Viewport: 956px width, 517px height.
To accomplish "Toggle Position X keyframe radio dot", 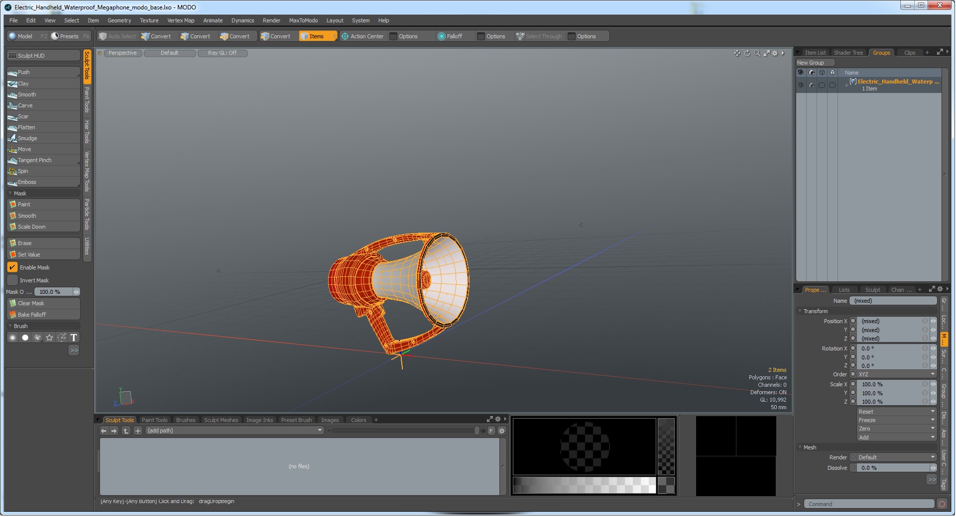I will click(x=853, y=321).
